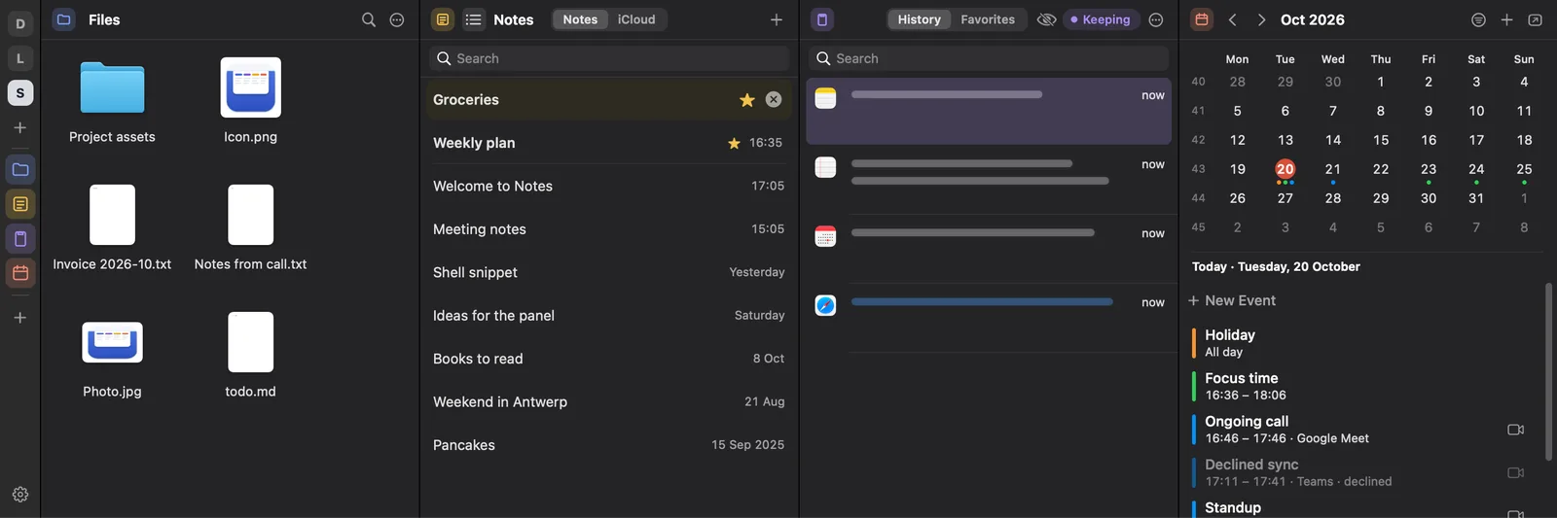Click the Notes search field

609,58
